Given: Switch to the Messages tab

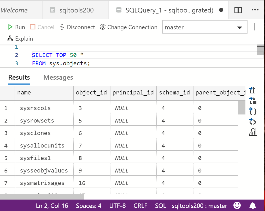Looking at the screenshot, I should pos(58,77).
